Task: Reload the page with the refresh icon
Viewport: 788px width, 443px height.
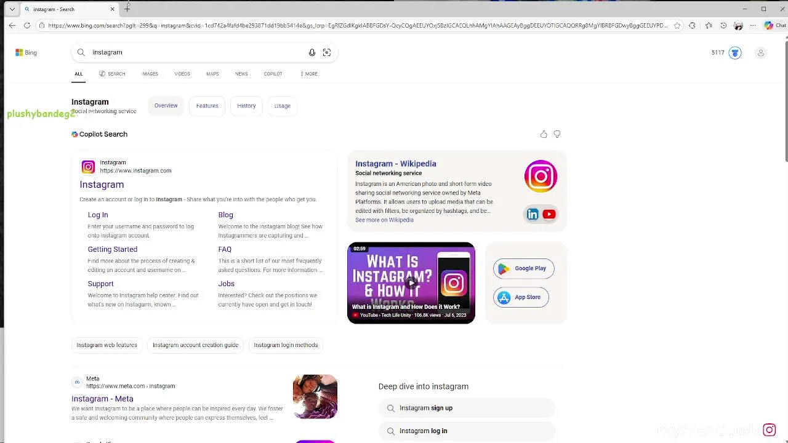Action: [27, 25]
